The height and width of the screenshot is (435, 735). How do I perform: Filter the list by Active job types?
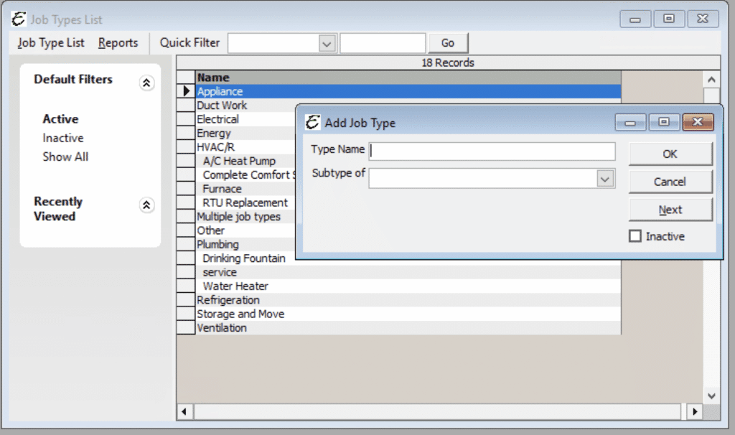pos(60,119)
